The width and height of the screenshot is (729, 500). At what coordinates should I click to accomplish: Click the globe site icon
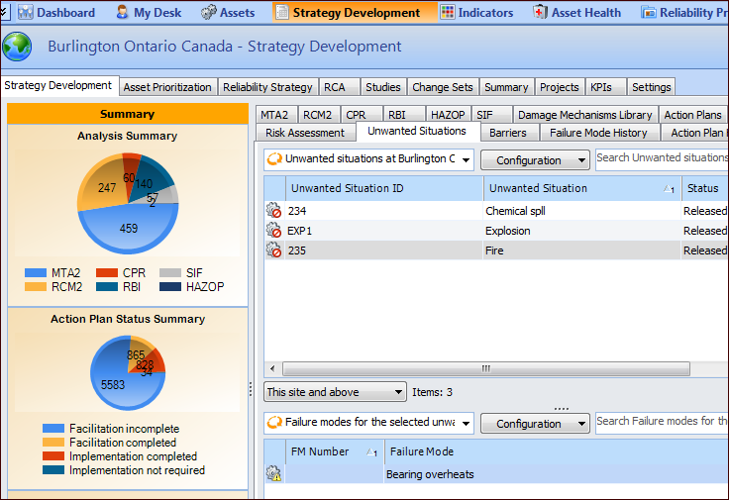(x=17, y=47)
